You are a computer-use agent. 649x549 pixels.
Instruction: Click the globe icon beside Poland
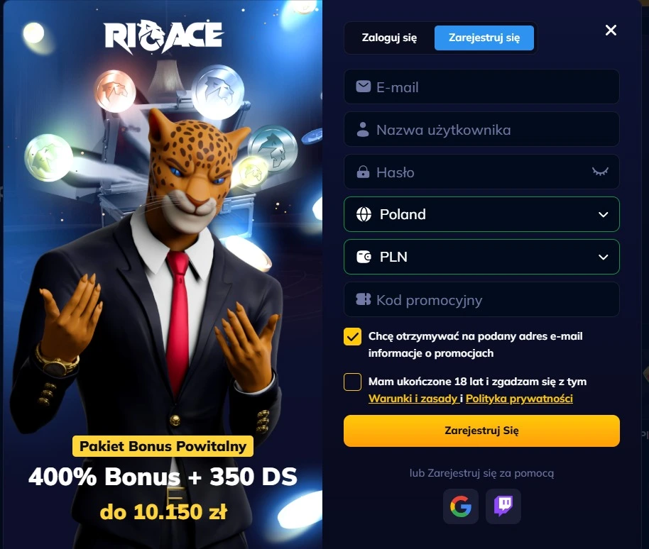coord(364,214)
